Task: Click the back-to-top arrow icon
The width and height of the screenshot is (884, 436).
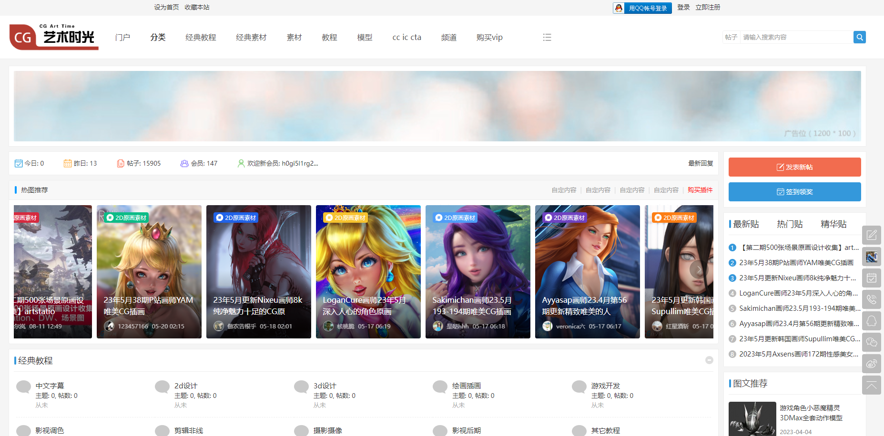Action: pyautogui.click(x=871, y=385)
